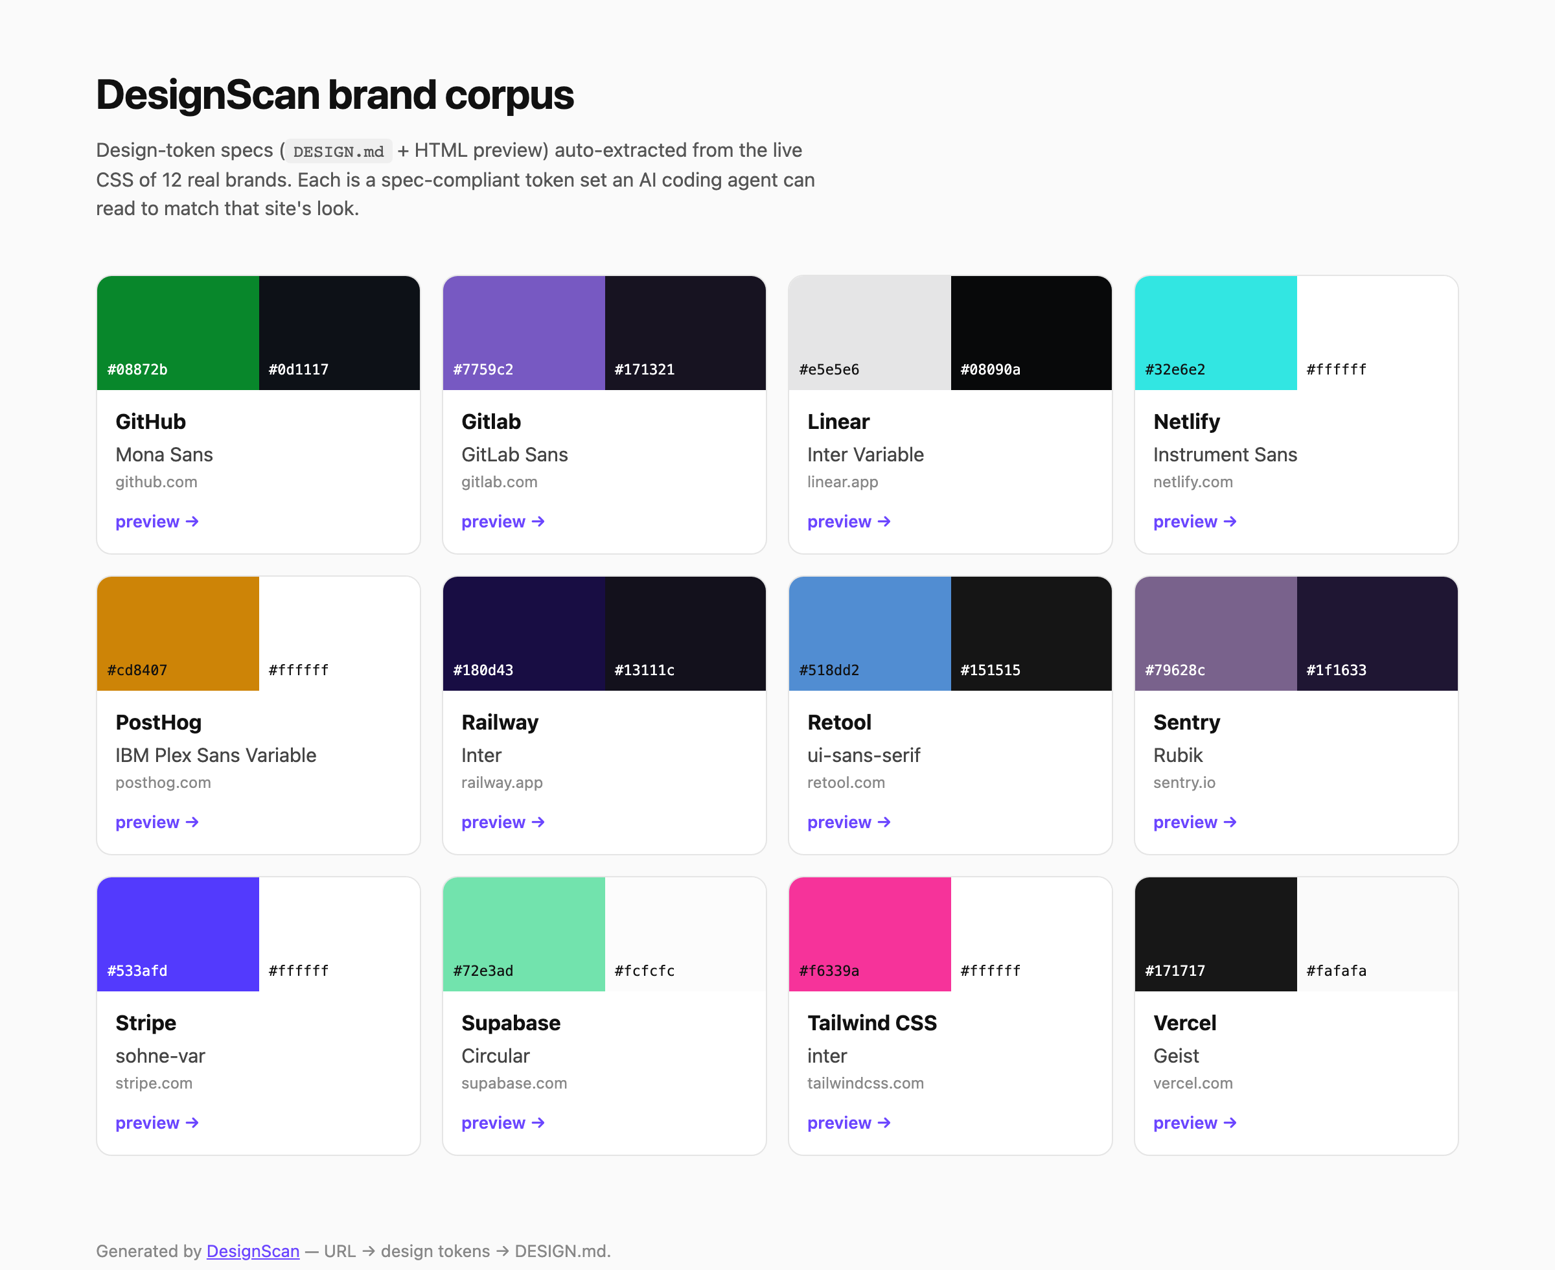Click the white #ffffff Tailwind CSS swatch
The width and height of the screenshot is (1555, 1270).
coord(1031,934)
